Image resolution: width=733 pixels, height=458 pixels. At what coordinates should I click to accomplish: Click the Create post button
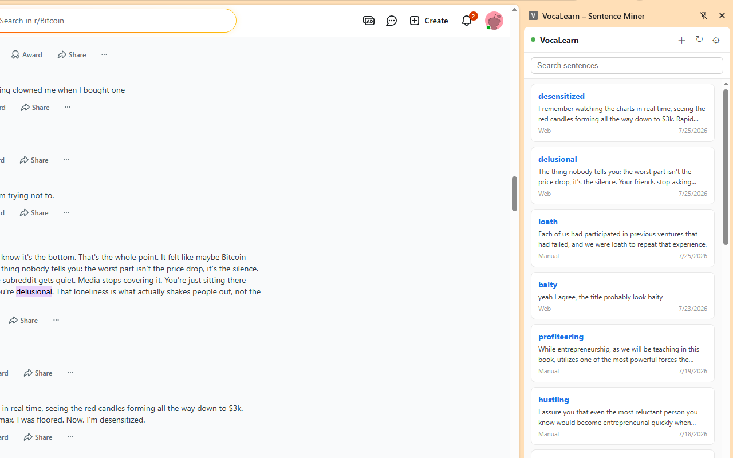429,21
